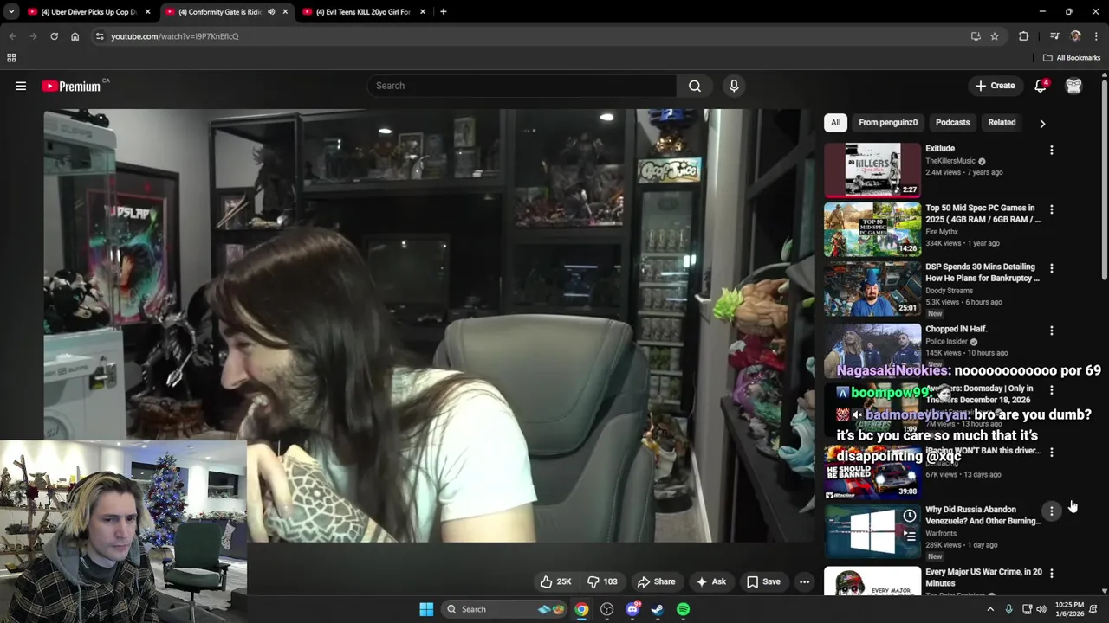Open options for Chopped IN Half video

(1051, 331)
